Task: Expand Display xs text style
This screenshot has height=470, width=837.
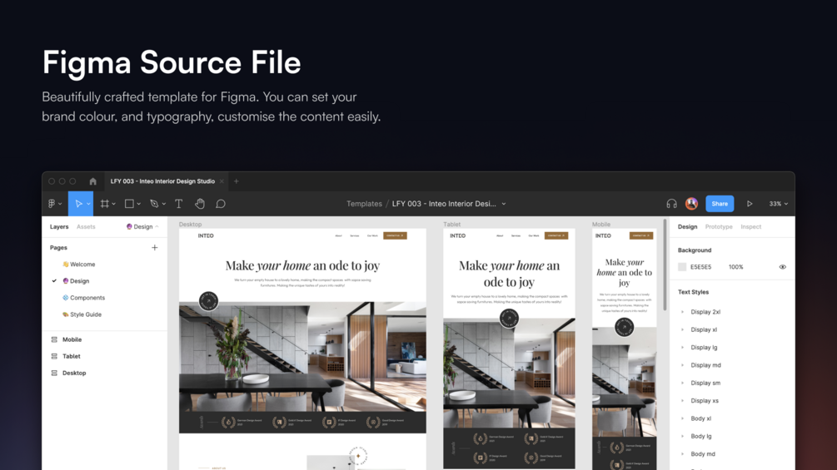Action: [682, 401]
